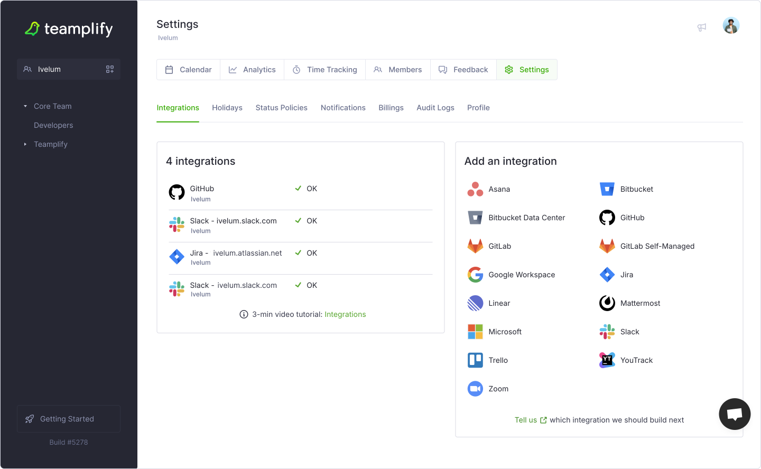This screenshot has width=761, height=469.
Task: Open the Audit Logs sub-tab
Action: coord(435,108)
